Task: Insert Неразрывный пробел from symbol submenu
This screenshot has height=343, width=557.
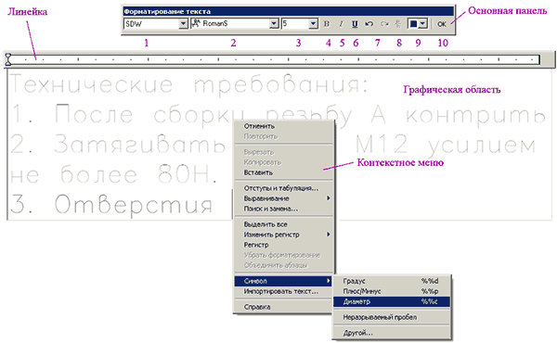Action: (392, 317)
